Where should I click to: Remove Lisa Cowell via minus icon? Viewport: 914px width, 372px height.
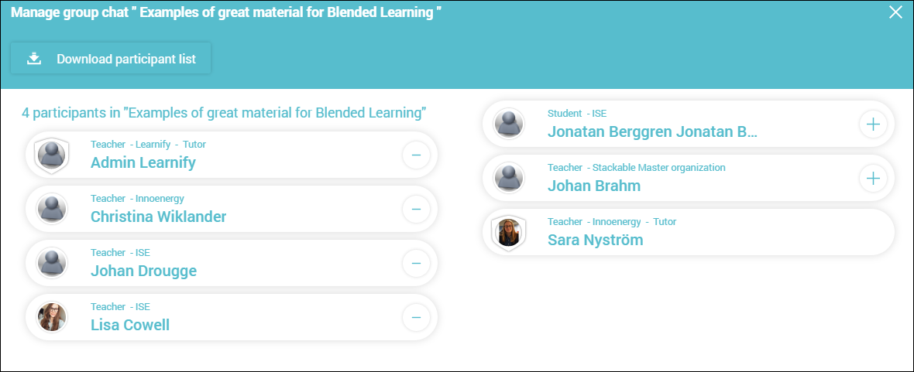(x=416, y=317)
